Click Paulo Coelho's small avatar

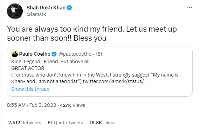click(15, 54)
